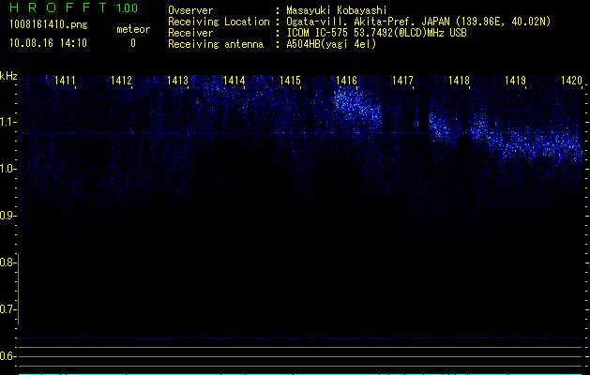590x375 pixels.
Task: Click the kHz axis unit label
Action: 8,76
